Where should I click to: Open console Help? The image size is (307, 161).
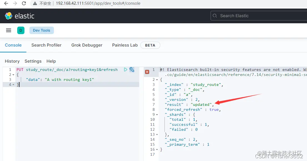51,61
